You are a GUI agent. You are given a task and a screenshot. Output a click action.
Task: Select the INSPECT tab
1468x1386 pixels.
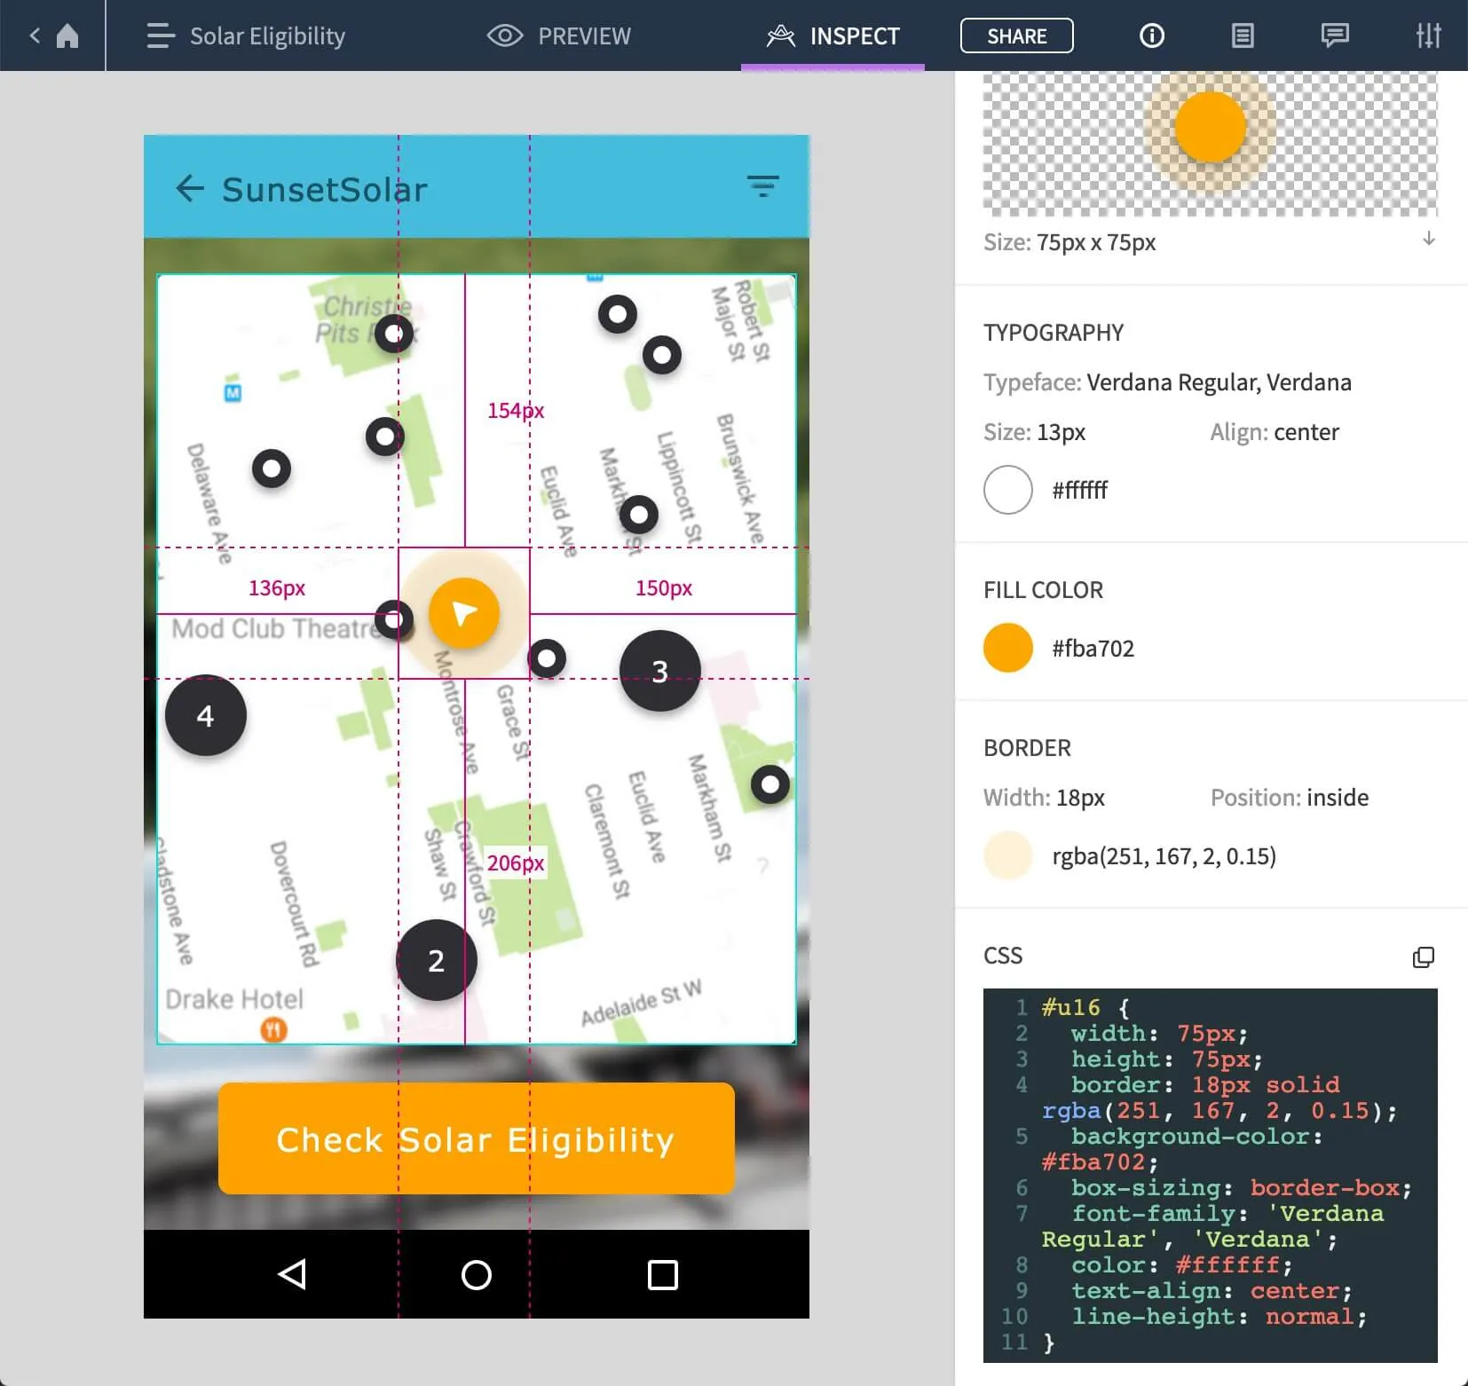coord(833,35)
